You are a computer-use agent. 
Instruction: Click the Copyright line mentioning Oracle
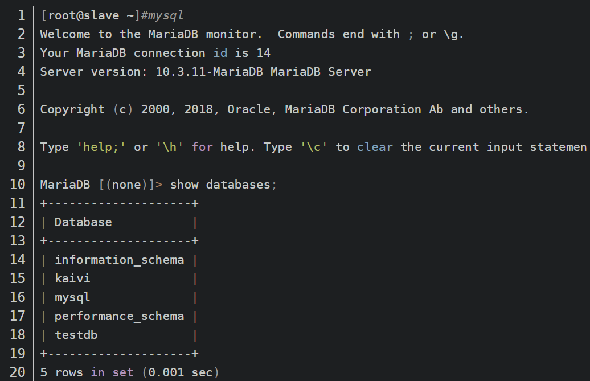pyautogui.click(x=285, y=109)
